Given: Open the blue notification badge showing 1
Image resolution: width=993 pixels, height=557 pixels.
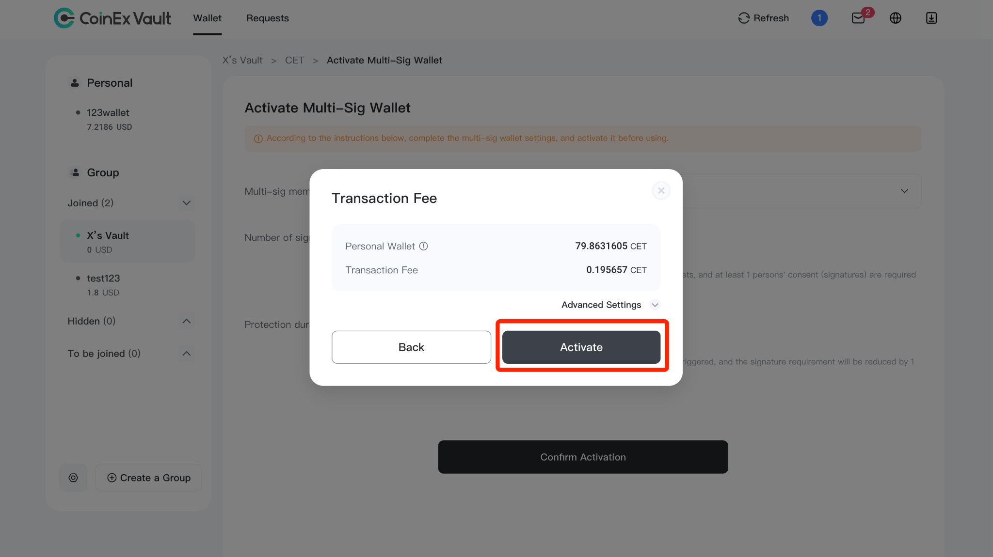Looking at the screenshot, I should pyautogui.click(x=819, y=18).
